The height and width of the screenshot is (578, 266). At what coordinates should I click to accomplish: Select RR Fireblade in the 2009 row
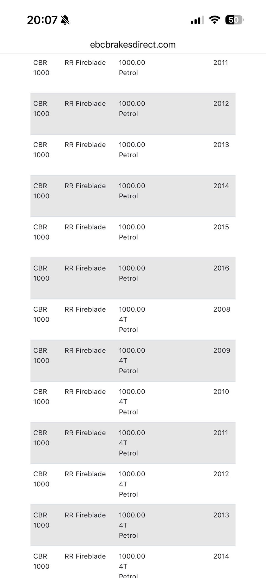pos(85,350)
